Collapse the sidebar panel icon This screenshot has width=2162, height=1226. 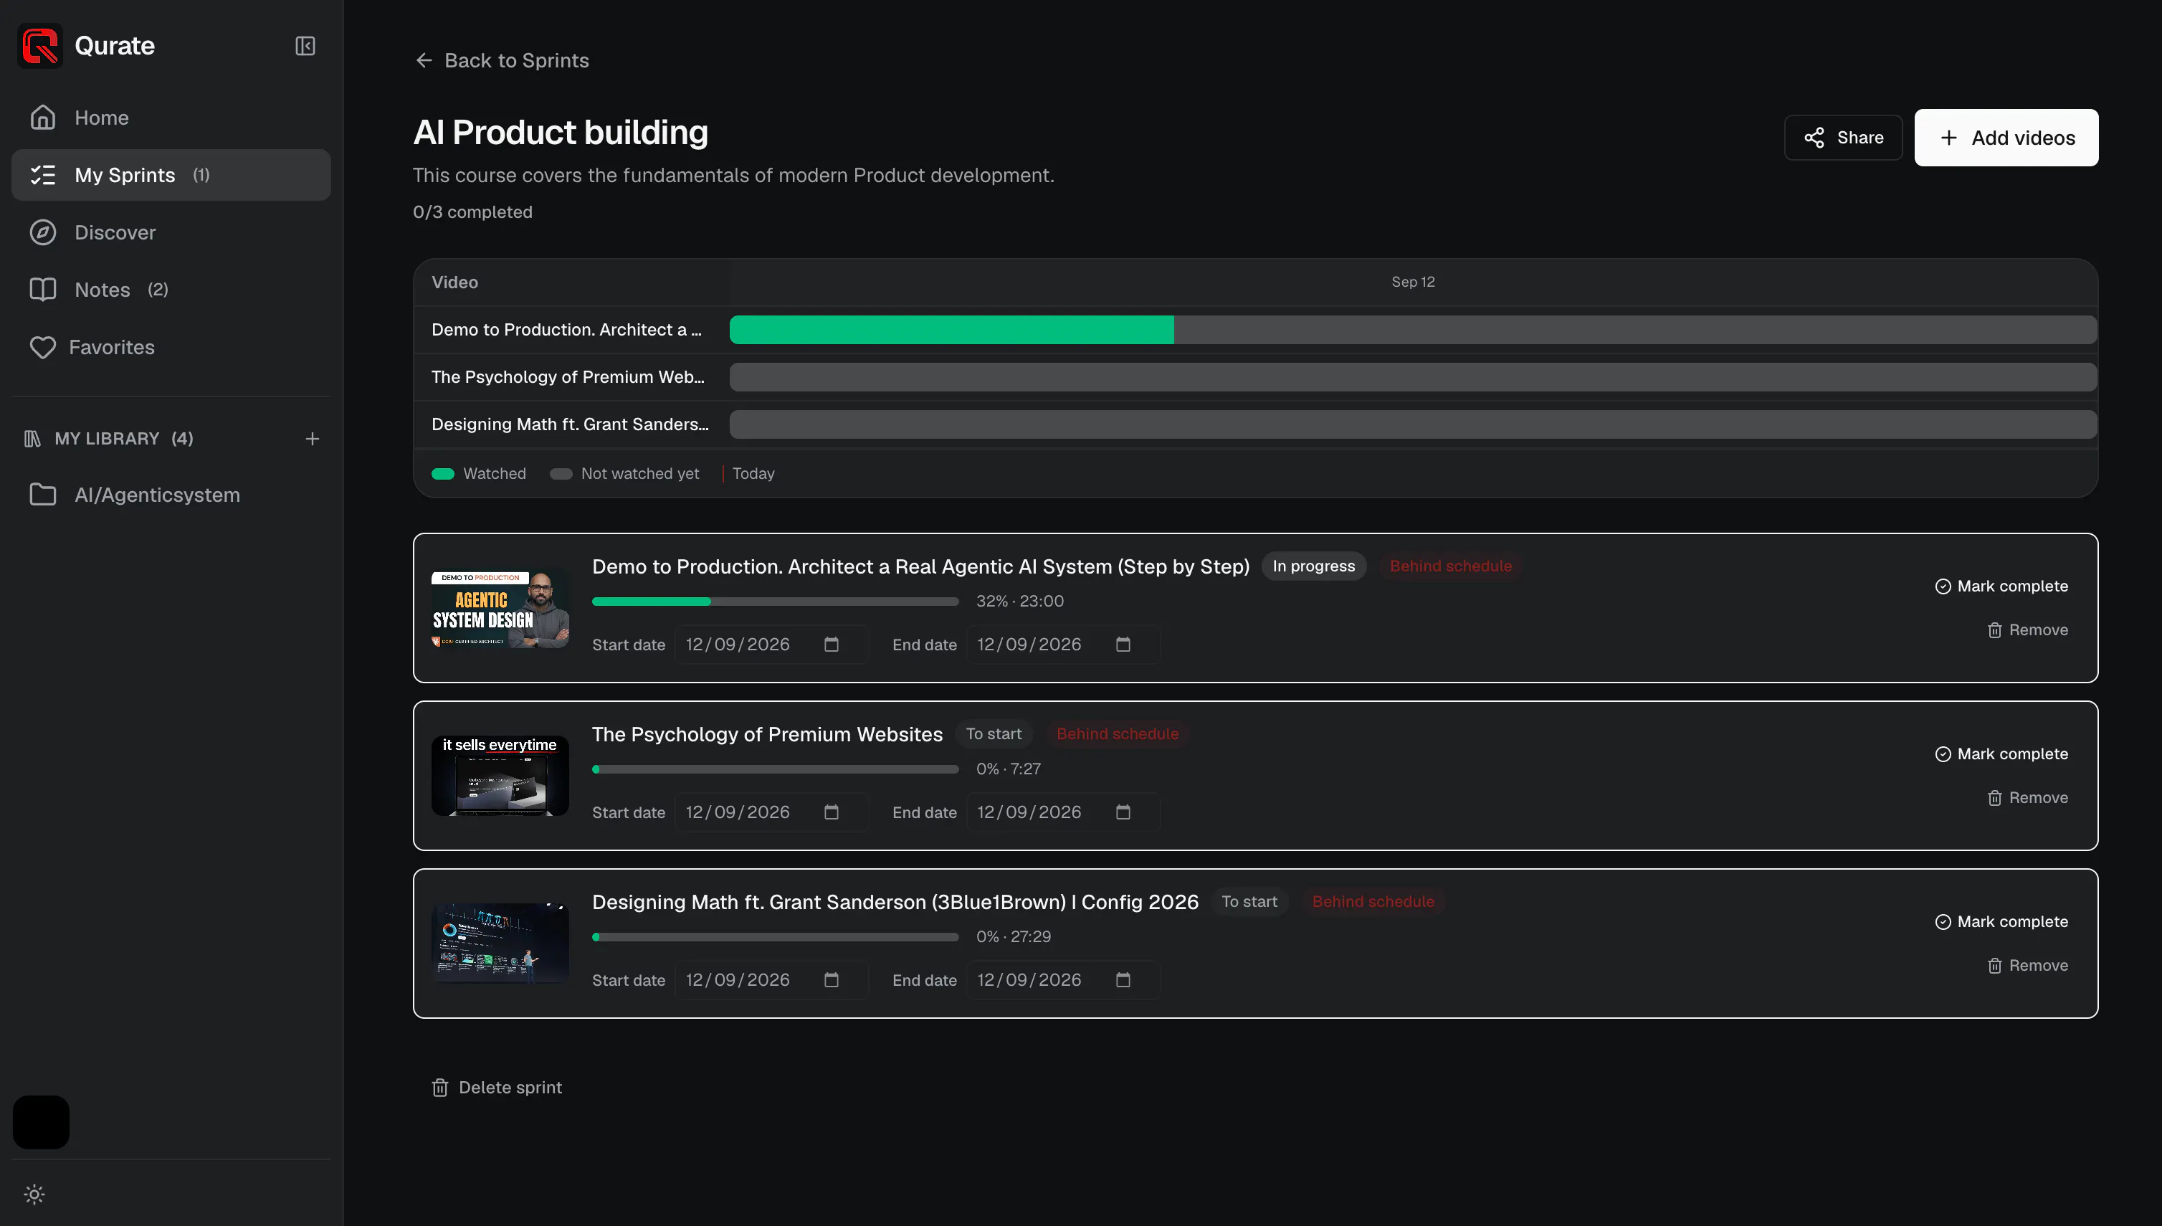(305, 45)
